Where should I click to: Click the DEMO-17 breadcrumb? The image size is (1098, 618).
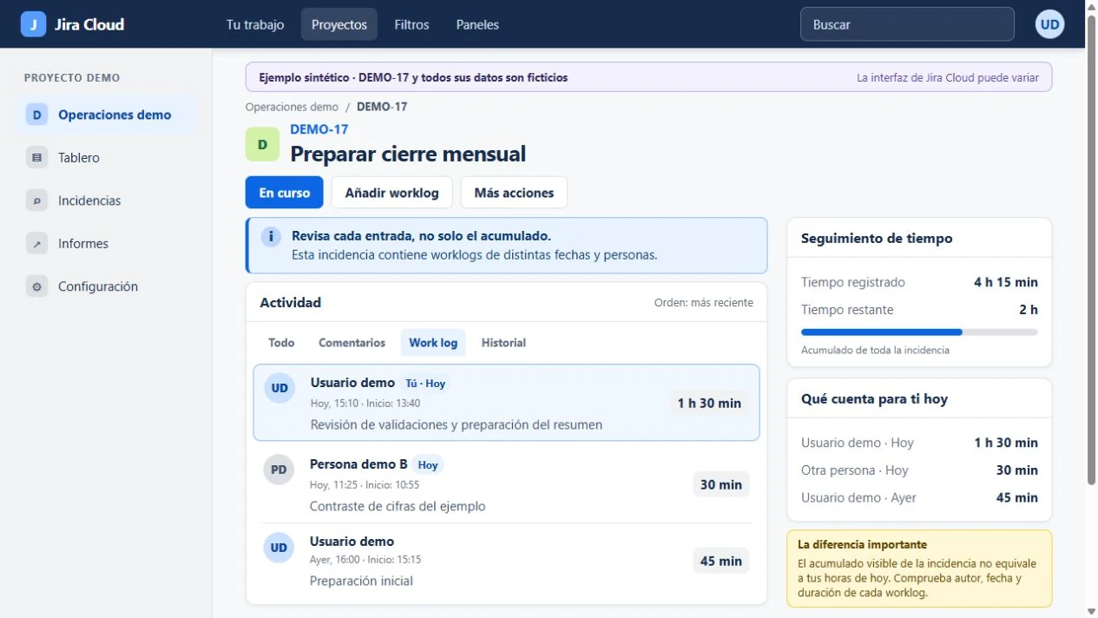pyautogui.click(x=382, y=107)
